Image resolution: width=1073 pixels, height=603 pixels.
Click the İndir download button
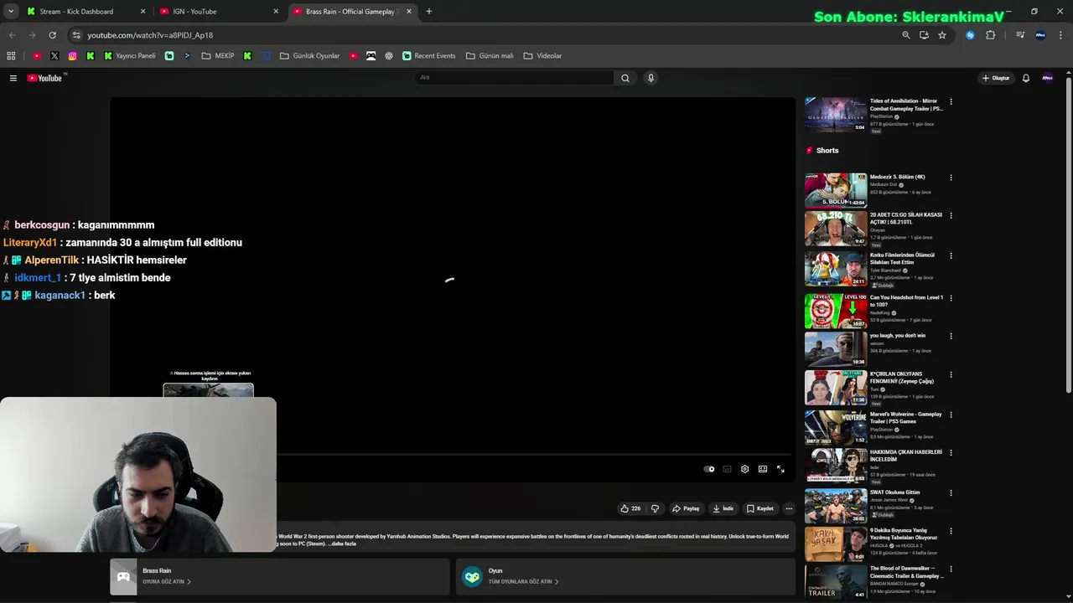pos(723,508)
